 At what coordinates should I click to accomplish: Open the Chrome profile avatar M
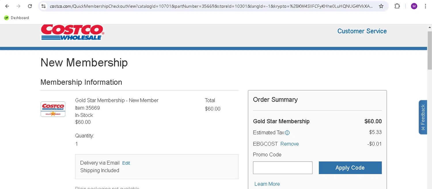414,6
